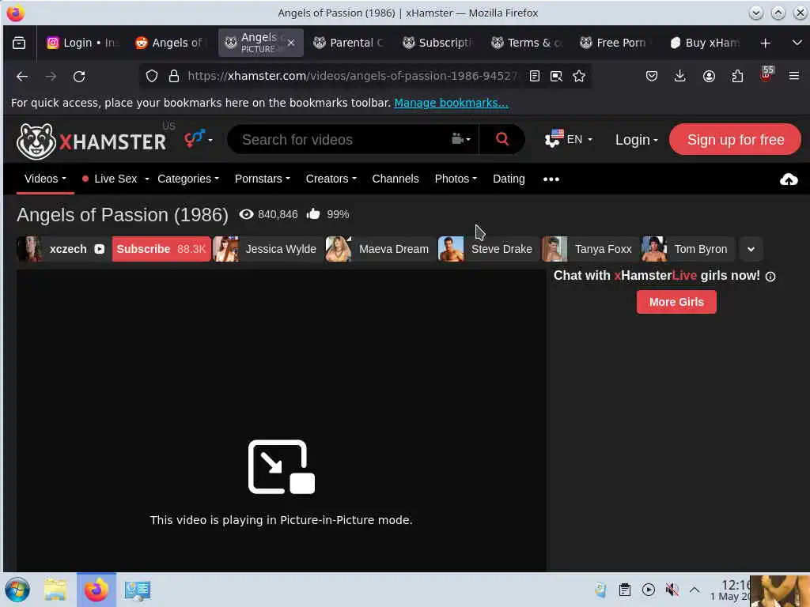Open the Login dropdown
The image size is (810, 607).
click(637, 139)
